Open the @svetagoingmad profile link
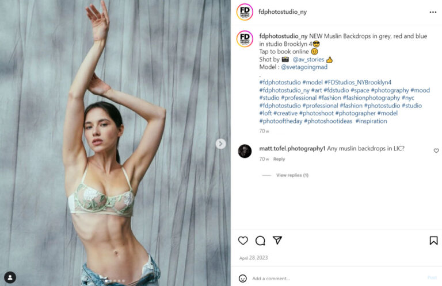 304,67
